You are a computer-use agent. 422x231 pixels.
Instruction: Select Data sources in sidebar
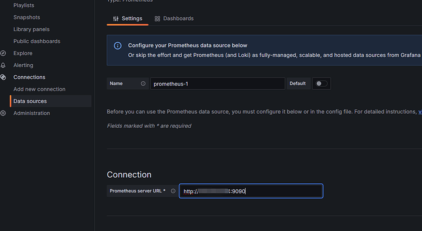51,101
